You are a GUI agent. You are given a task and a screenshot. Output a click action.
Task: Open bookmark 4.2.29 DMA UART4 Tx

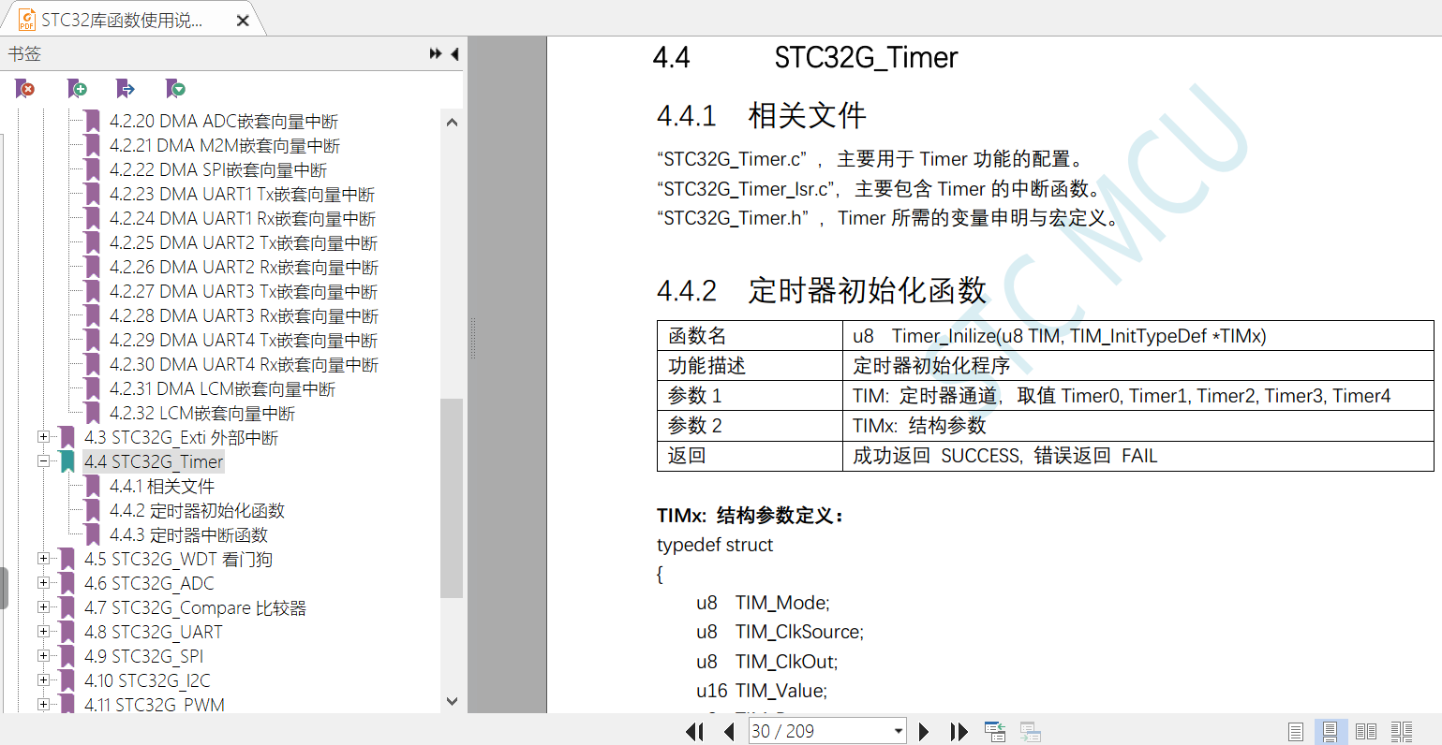244,340
